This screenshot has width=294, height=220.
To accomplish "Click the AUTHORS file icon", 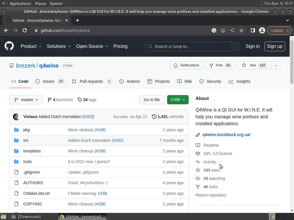I will click(16, 183).
